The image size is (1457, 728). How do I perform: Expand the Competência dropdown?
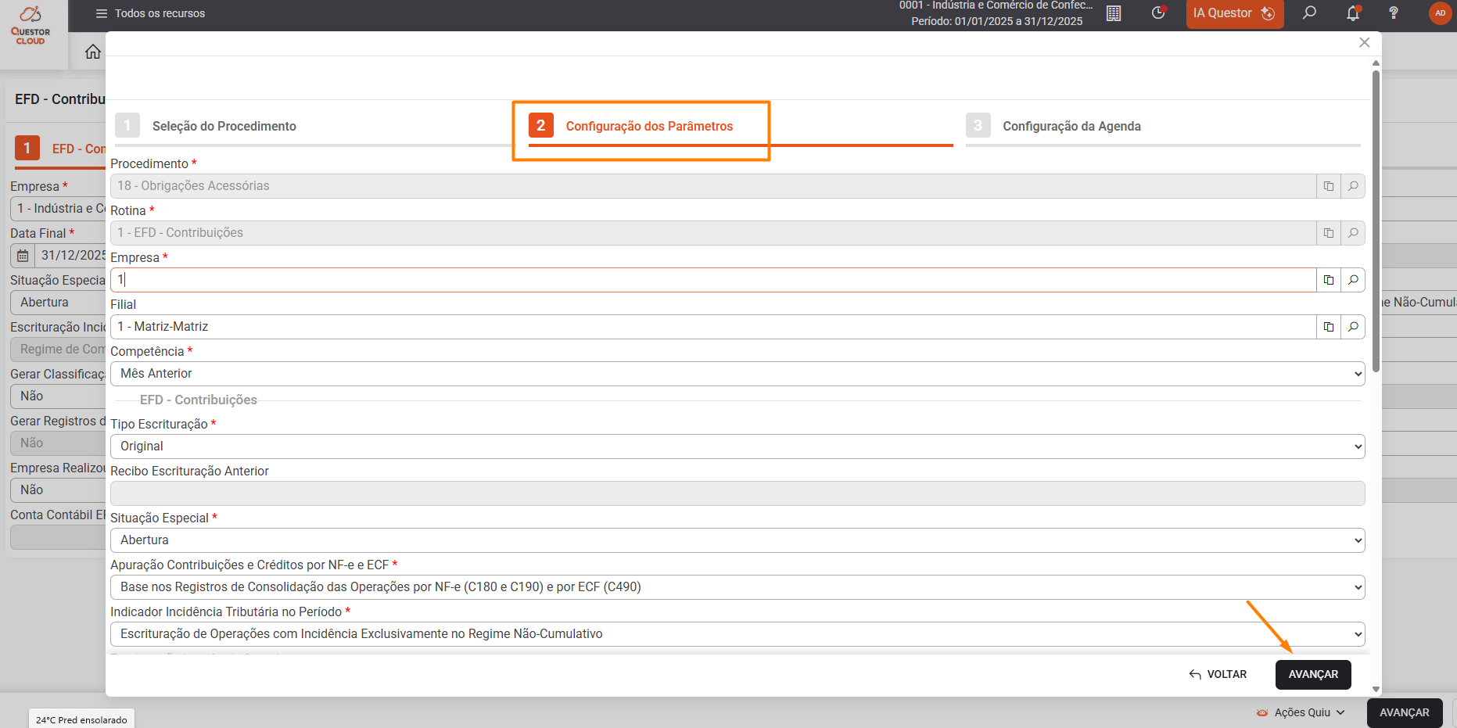pos(737,374)
